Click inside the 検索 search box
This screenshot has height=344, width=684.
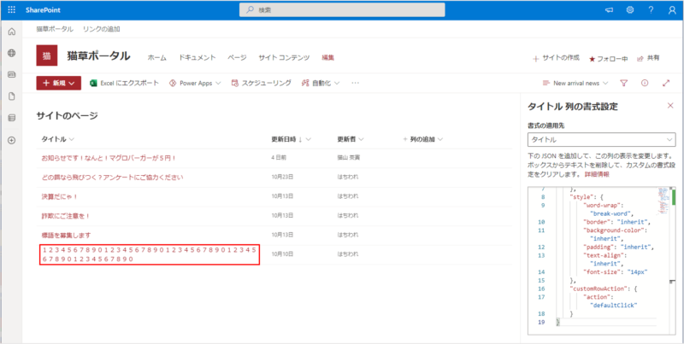click(342, 9)
